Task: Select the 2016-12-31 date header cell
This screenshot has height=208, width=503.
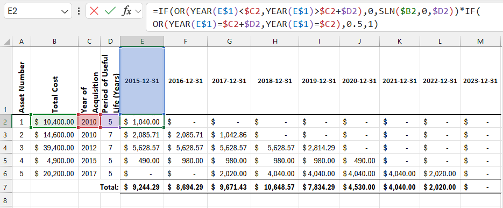Action: 186,80
